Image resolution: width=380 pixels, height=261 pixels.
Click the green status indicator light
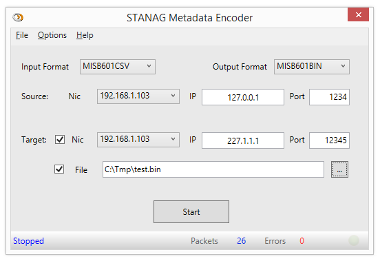click(x=354, y=240)
